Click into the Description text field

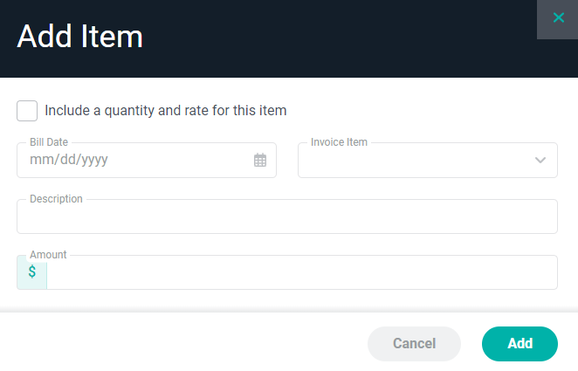click(x=286, y=217)
